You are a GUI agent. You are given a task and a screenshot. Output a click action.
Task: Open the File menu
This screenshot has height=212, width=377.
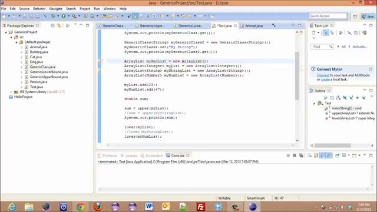click(x=4, y=9)
